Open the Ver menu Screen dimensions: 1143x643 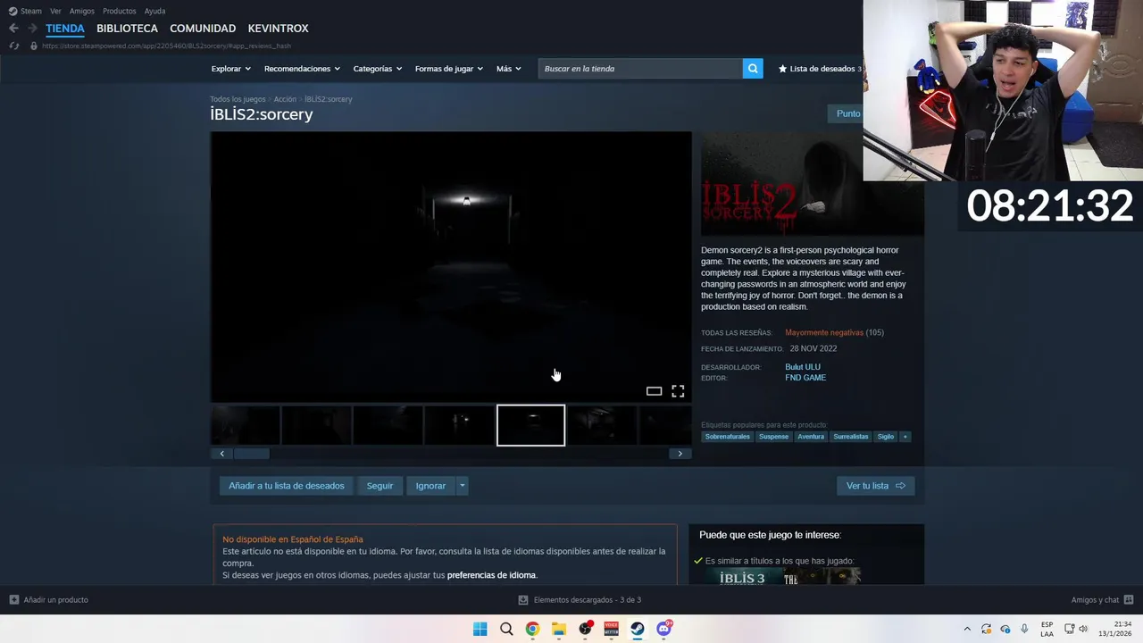55,11
